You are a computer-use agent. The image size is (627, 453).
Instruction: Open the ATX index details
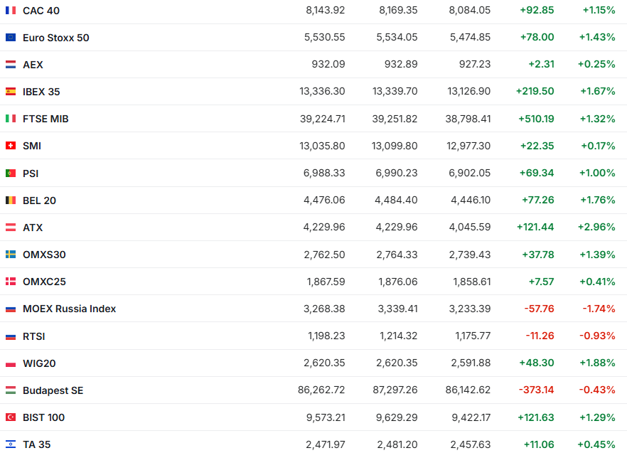[x=33, y=228]
